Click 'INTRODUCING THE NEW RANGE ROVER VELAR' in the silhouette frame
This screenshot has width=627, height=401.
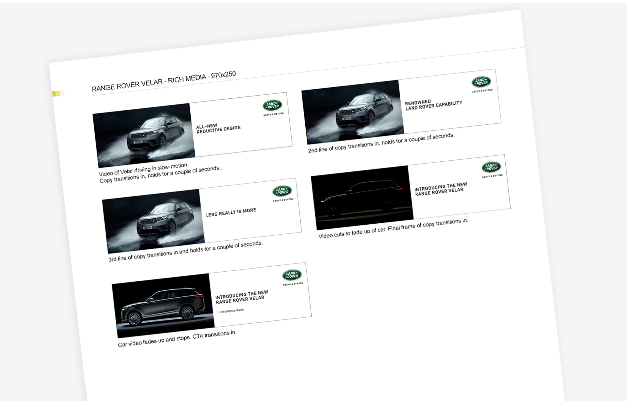point(441,189)
